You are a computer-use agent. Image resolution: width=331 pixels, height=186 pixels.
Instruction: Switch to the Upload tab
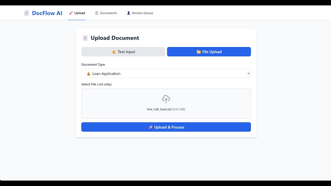77,13
